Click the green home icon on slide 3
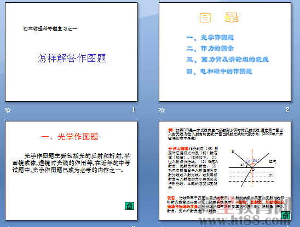The height and width of the screenshot is (227, 300). coord(129,206)
